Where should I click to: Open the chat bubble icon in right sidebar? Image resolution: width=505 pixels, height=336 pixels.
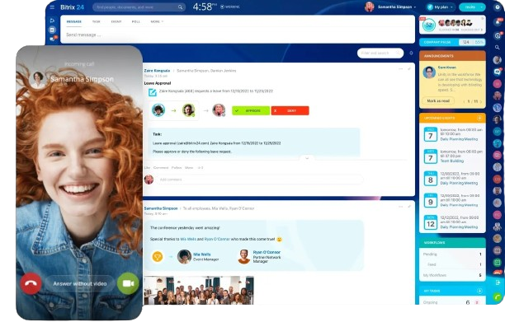tap(498, 72)
